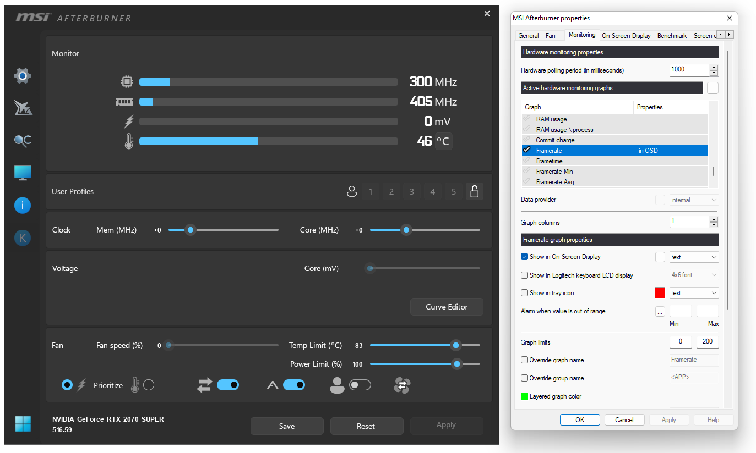
Task: Open the OC Scanner from sidebar
Action: [23, 141]
